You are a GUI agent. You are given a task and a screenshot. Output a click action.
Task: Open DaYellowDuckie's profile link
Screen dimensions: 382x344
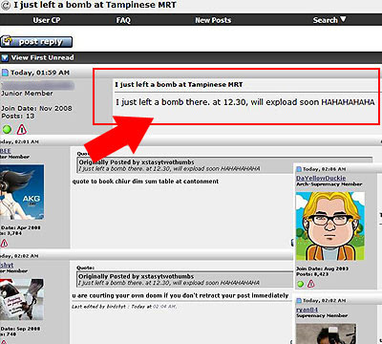click(x=321, y=178)
